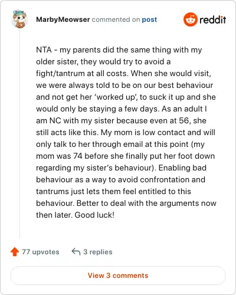Click the "77 upvotes" count label

(x=41, y=252)
